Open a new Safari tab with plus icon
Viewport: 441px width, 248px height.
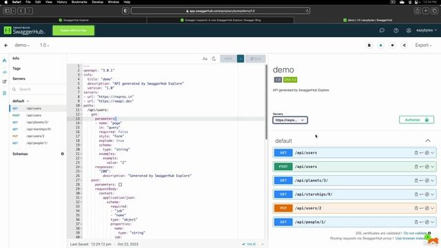pos(426,11)
